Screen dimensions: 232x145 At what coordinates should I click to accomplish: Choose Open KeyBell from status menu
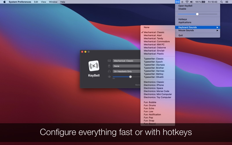197,6
